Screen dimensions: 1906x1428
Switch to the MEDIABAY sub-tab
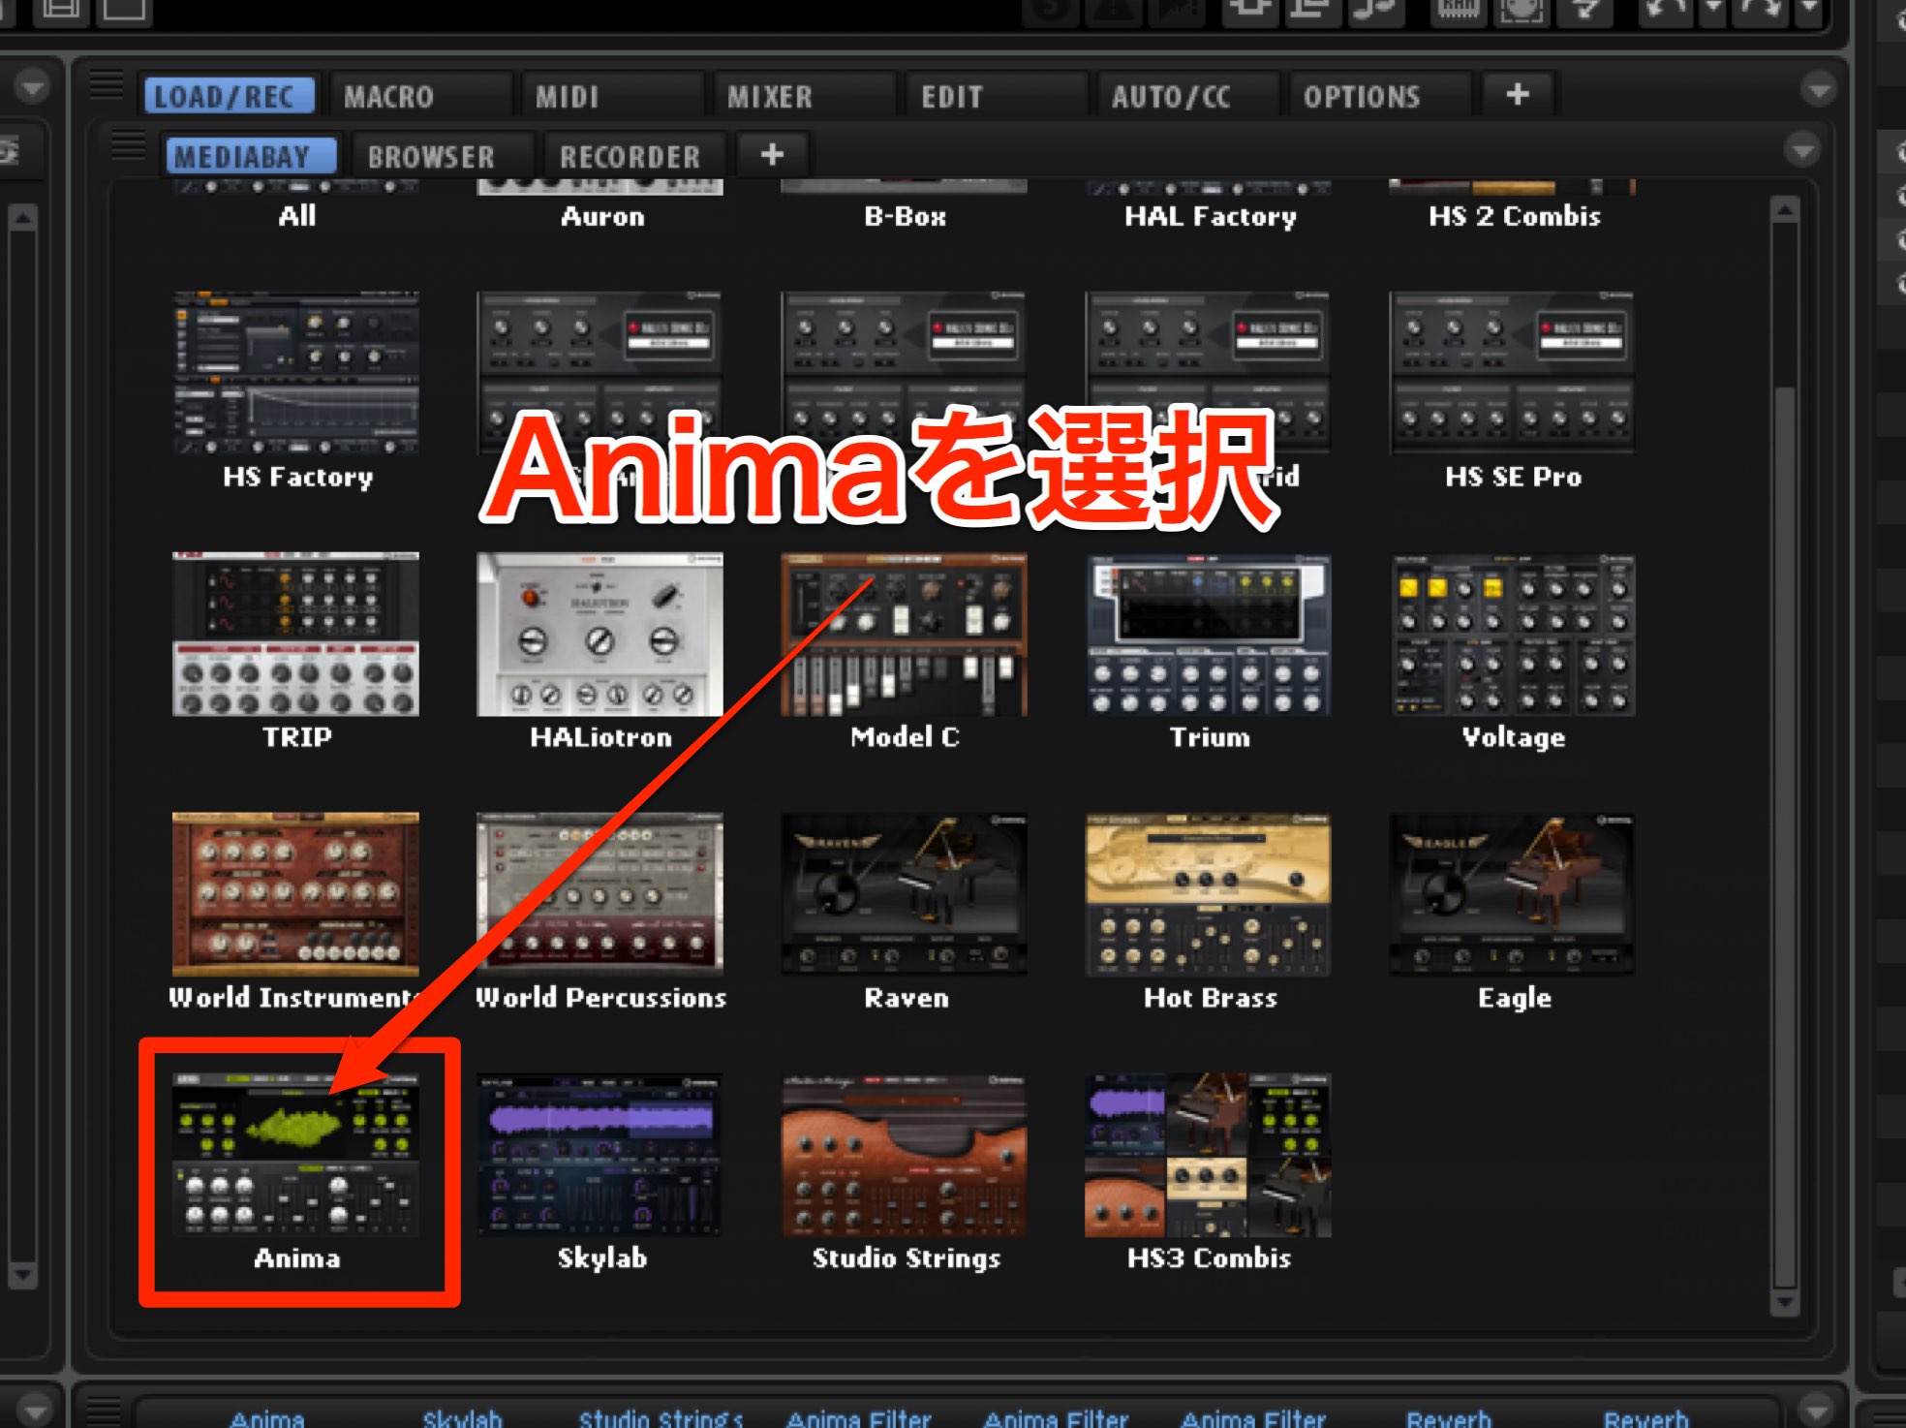pos(251,156)
